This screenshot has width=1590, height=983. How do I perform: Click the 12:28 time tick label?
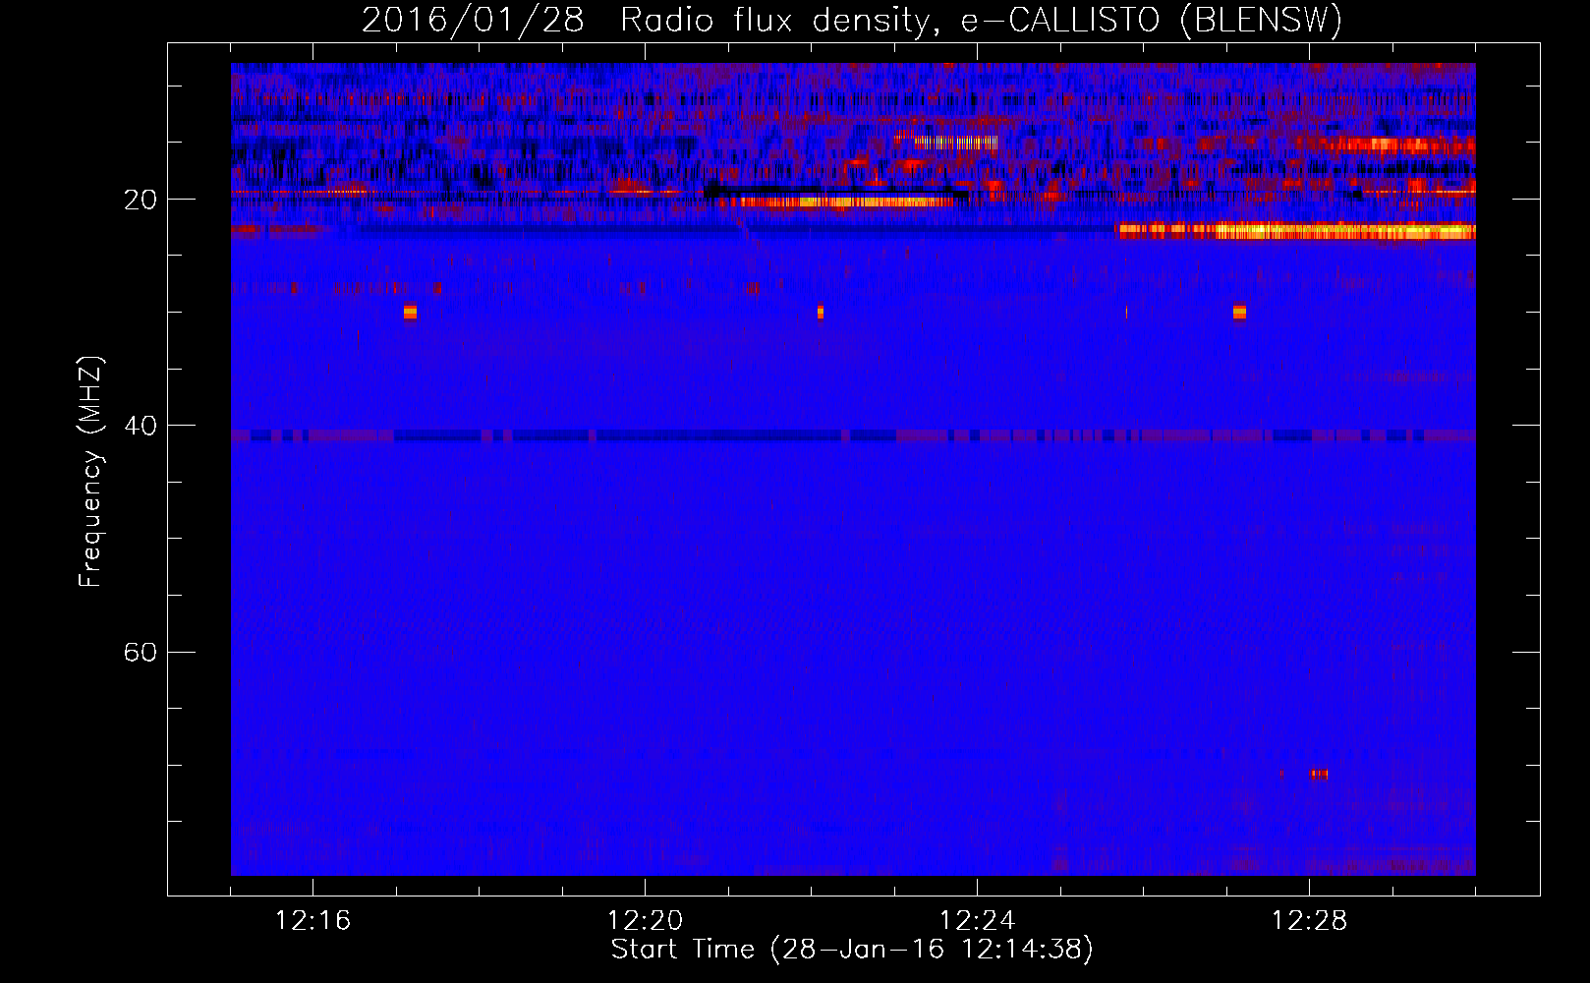[x=1309, y=920]
